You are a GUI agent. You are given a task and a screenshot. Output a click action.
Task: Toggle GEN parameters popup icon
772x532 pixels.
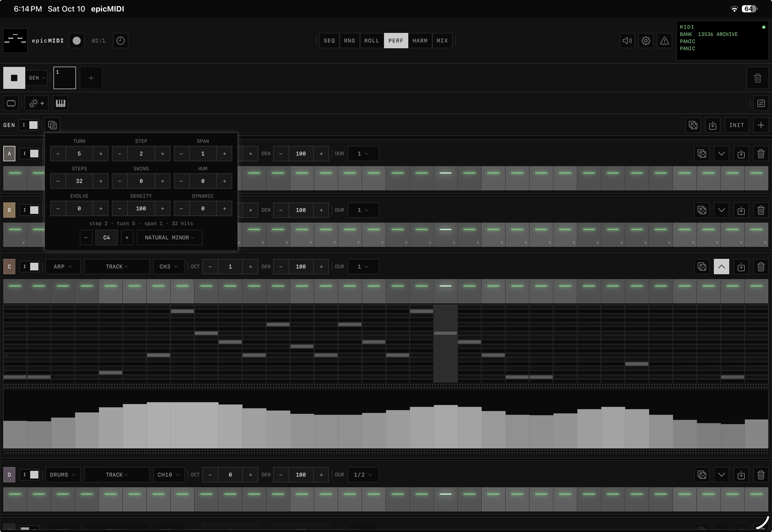[x=52, y=125]
